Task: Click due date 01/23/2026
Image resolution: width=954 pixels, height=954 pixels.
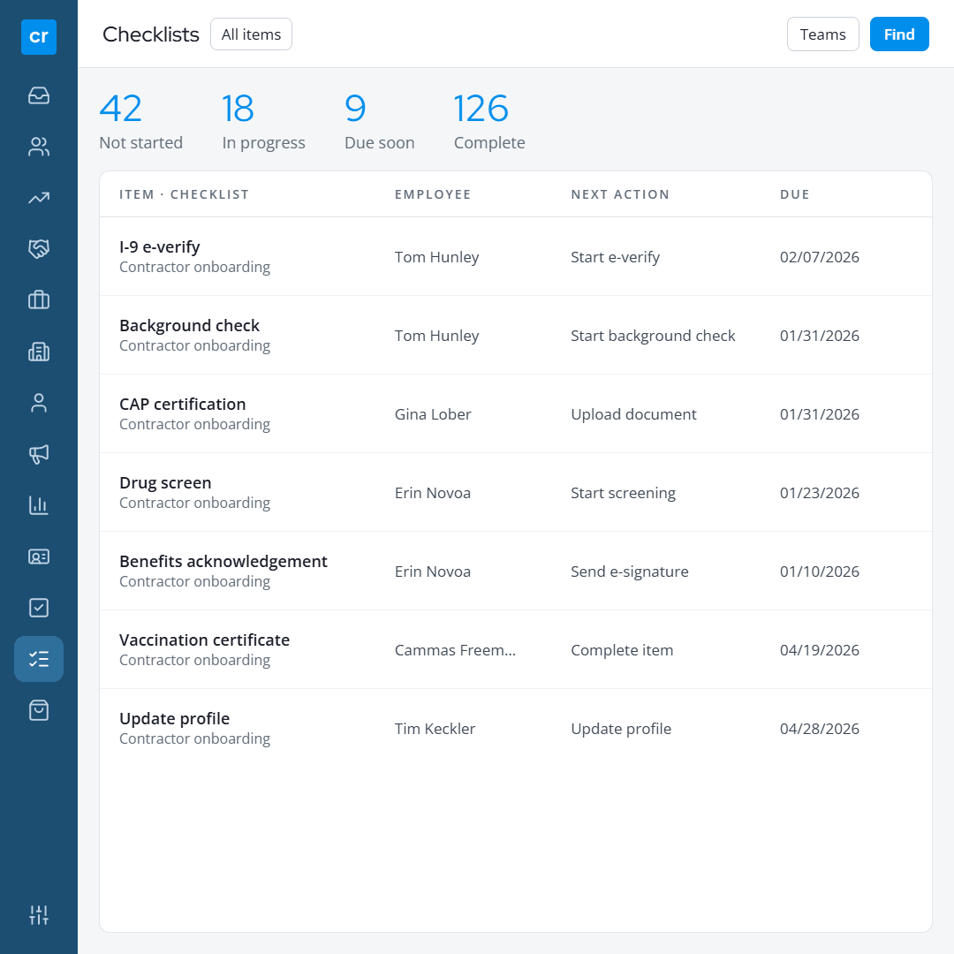Action: point(820,493)
